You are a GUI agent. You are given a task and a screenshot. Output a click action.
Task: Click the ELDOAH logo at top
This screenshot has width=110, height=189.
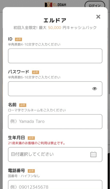55,5
